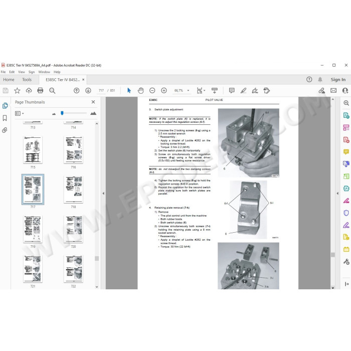Select the highlight text pen icon

pos(243,91)
